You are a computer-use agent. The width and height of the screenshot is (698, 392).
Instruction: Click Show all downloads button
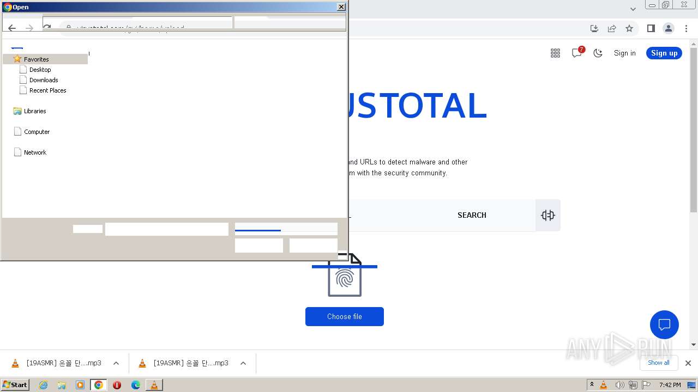pyautogui.click(x=659, y=363)
